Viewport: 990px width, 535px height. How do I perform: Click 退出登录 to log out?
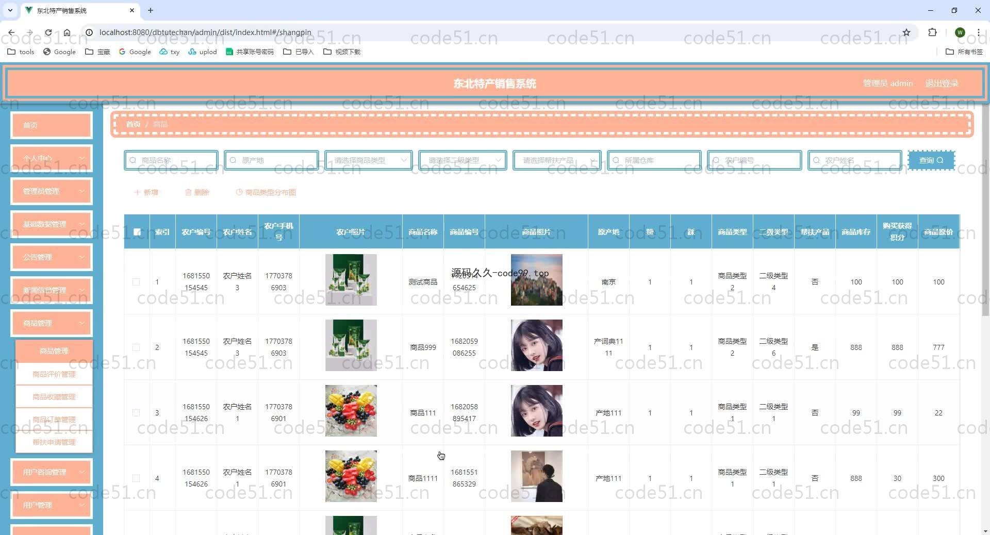(942, 83)
